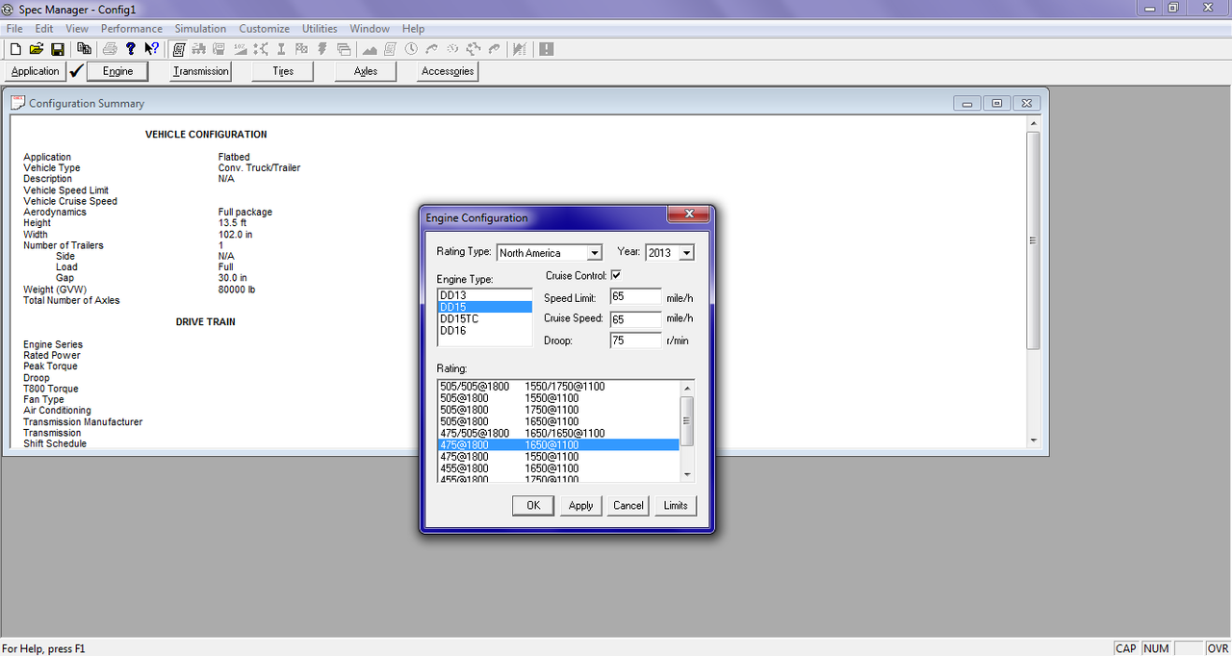Select DD15TC engine type
Viewport: 1232px width, 656px height.
coord(484,318)
